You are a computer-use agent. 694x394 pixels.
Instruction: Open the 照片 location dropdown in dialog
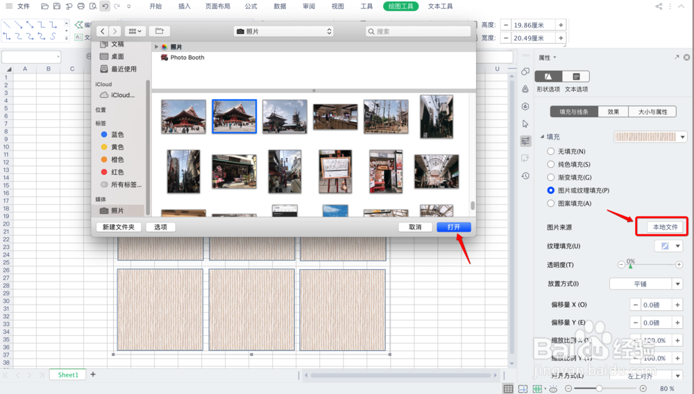tap(284, 31)
